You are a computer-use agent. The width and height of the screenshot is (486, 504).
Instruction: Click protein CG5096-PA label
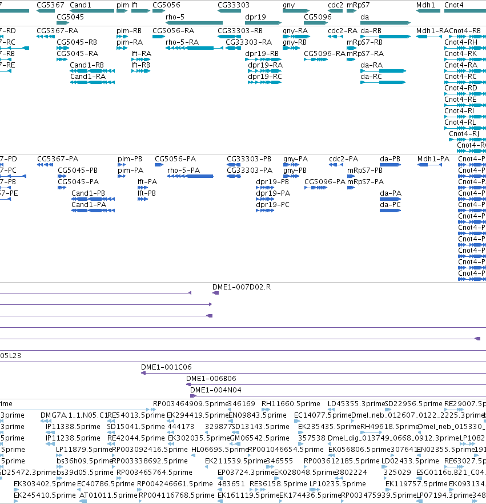click(x=325, y=181)
